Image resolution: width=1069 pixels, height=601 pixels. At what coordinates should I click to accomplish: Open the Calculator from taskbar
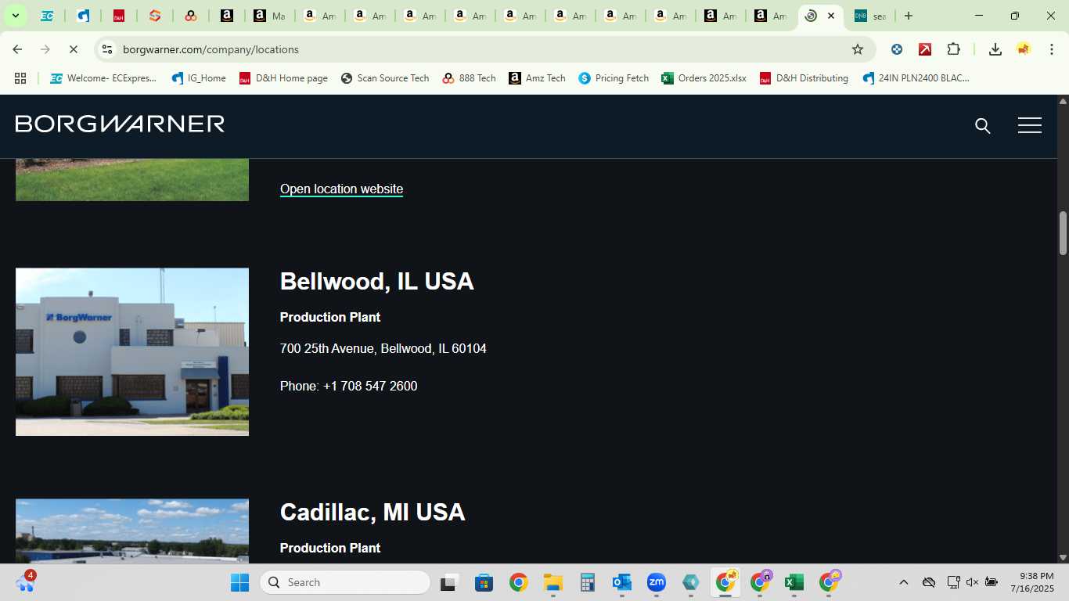[588, 582]
